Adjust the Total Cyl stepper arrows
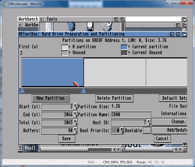 click(x=76, y=122)
